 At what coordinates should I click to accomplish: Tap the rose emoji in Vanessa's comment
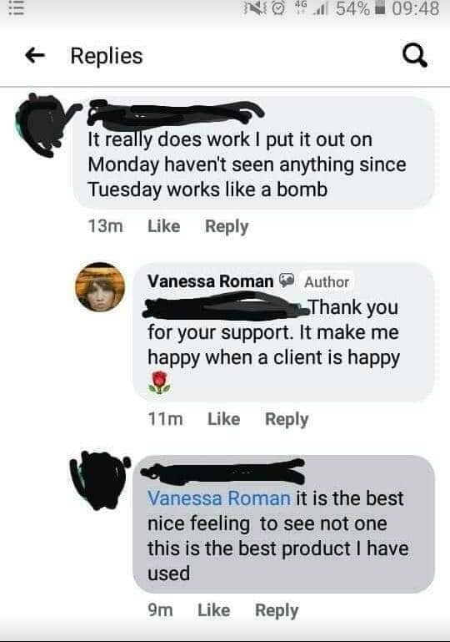coord(159,382)
